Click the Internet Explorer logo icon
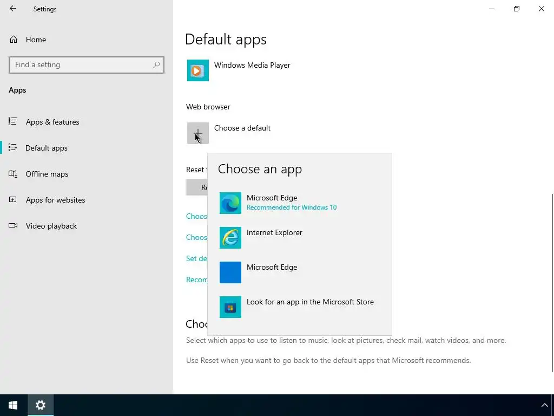 [230, 238]
